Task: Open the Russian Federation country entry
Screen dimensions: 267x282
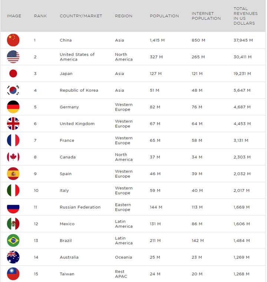Action: (80, 207)
